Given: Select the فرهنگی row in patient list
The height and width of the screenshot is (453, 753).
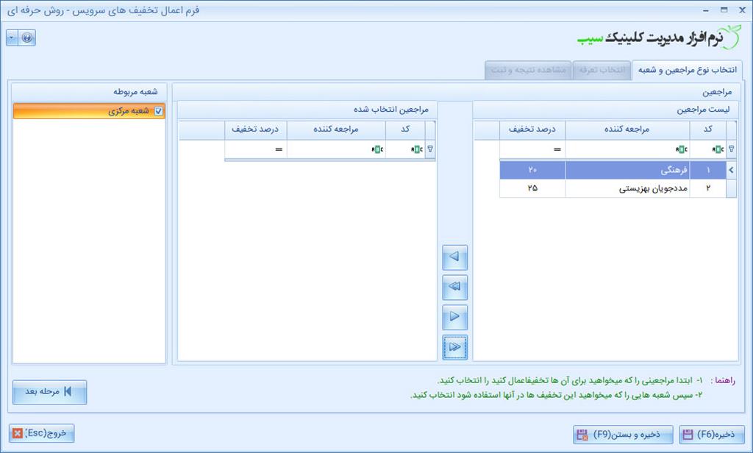Looking at the screenshot, I should pyautogui.click(x=632, y=170).
